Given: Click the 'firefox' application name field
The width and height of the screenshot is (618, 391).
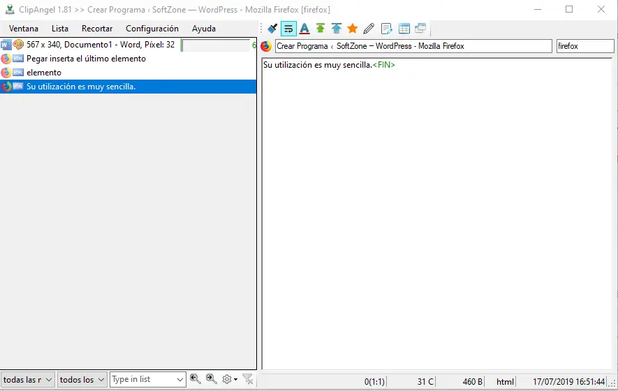Looking at the screenshot, I should tap(585, 46).
